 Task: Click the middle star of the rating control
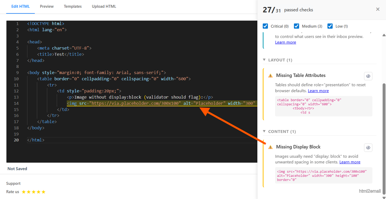pos(34,192)
